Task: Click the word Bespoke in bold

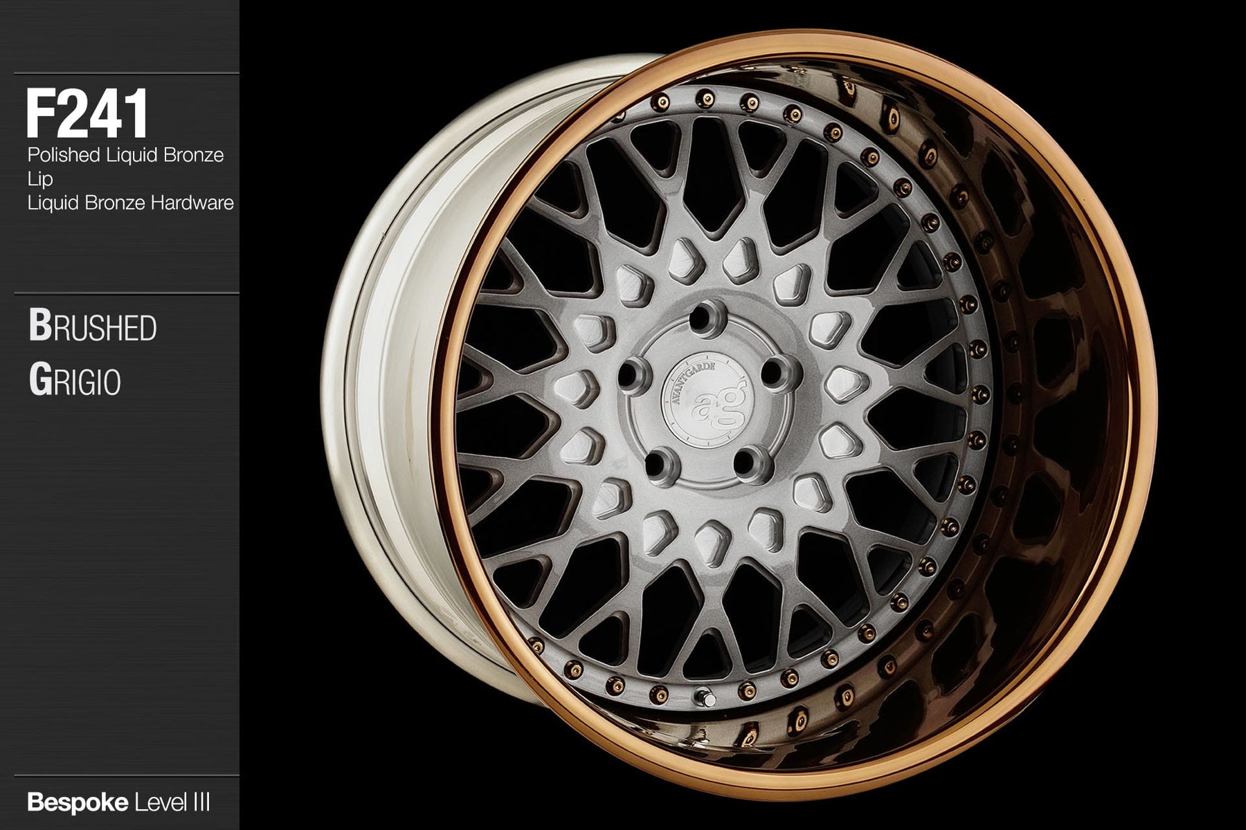Action: click(x=77, y=803)
